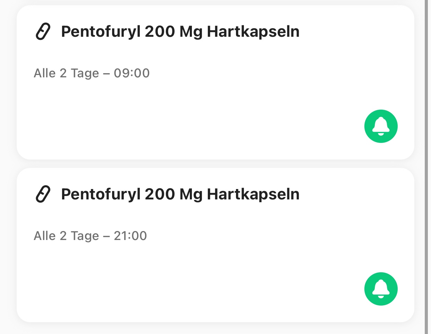The image size is (431, 334).
Task: Click "Hartkapseln" in the lower card heading
Action: point(253,194)
